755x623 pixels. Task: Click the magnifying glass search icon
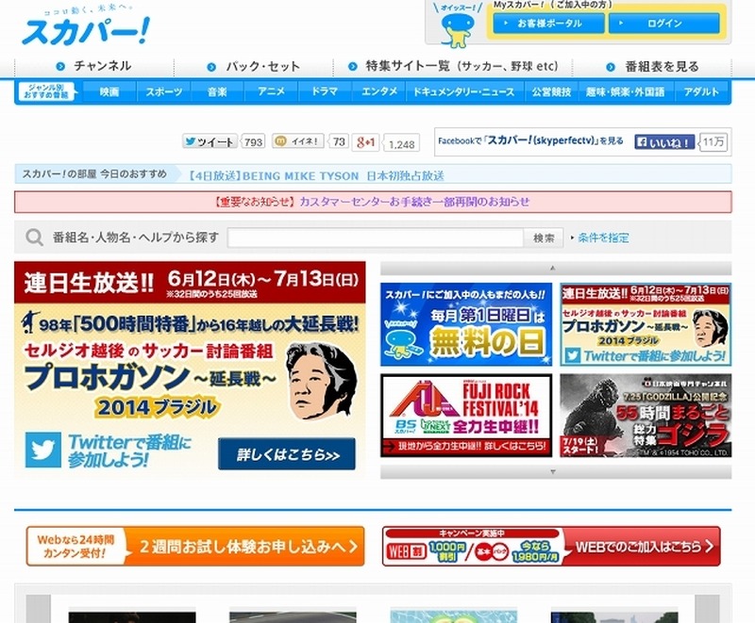click(x=34, y=238)
